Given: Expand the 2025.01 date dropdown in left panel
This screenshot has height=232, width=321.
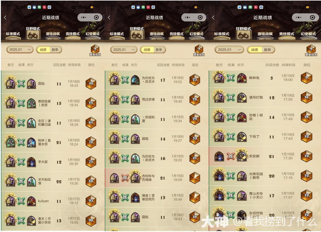Looking at the screenshot, I should [20, 50].
